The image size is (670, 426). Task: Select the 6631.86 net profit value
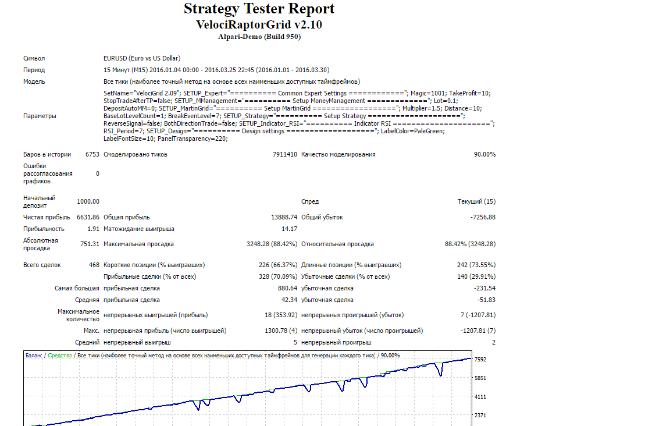tap(88, 217)
